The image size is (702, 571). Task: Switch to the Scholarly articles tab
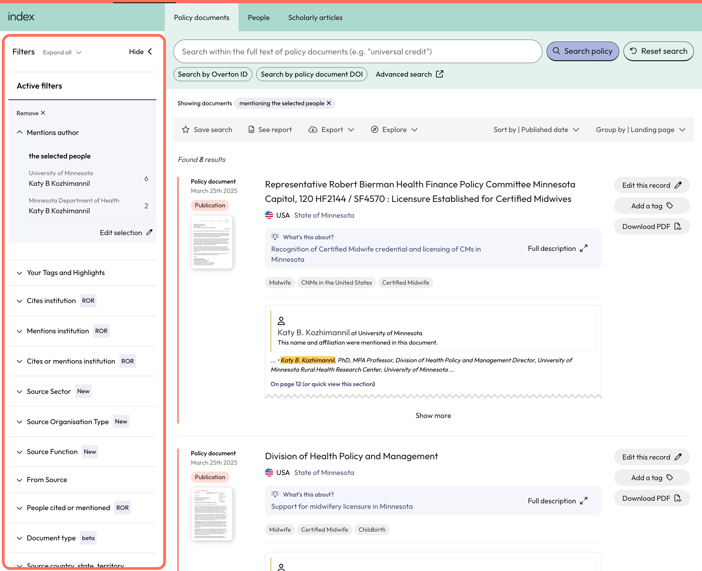tap(315, 17)
